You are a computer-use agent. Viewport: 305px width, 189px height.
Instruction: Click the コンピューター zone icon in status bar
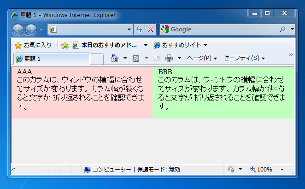[87, 170]
